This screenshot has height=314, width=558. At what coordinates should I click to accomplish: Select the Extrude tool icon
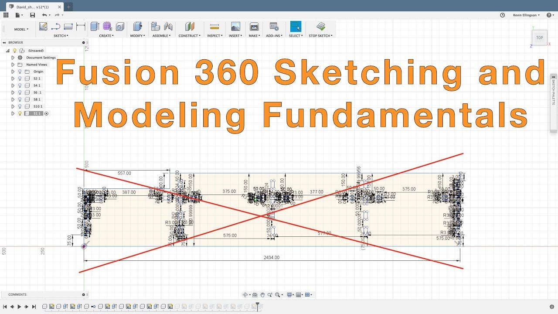[95, 27]
